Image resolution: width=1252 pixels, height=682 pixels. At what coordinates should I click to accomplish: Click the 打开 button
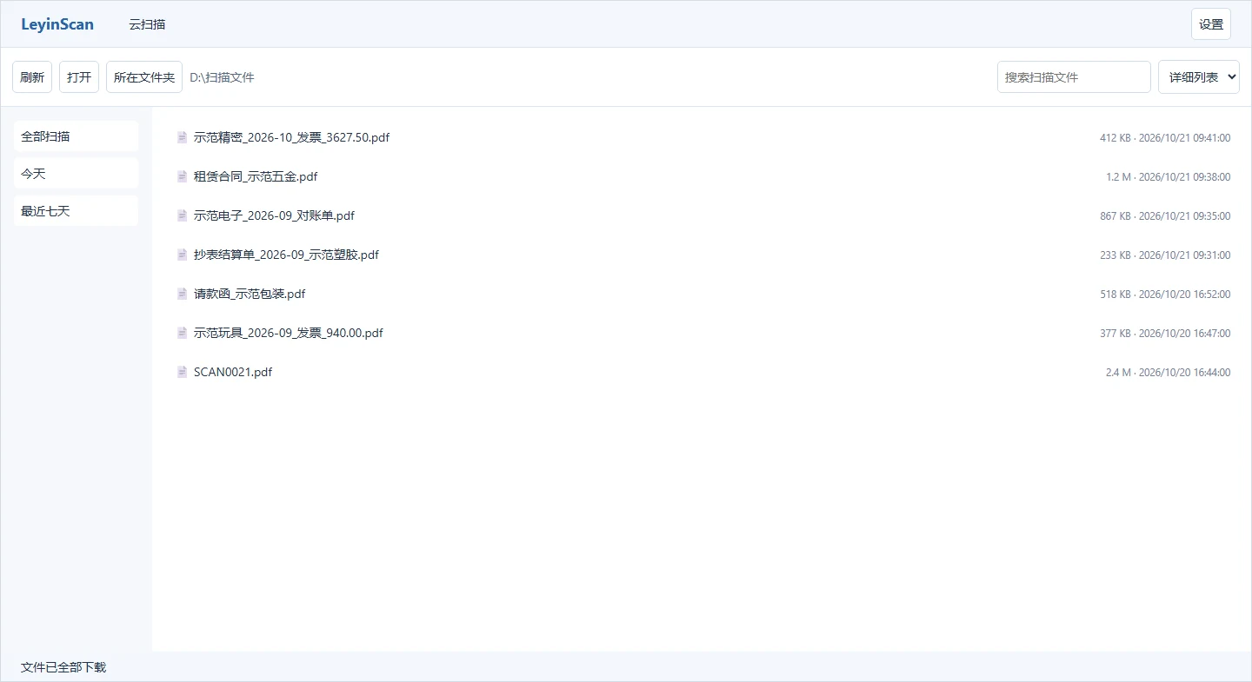(x=79, y=77)
